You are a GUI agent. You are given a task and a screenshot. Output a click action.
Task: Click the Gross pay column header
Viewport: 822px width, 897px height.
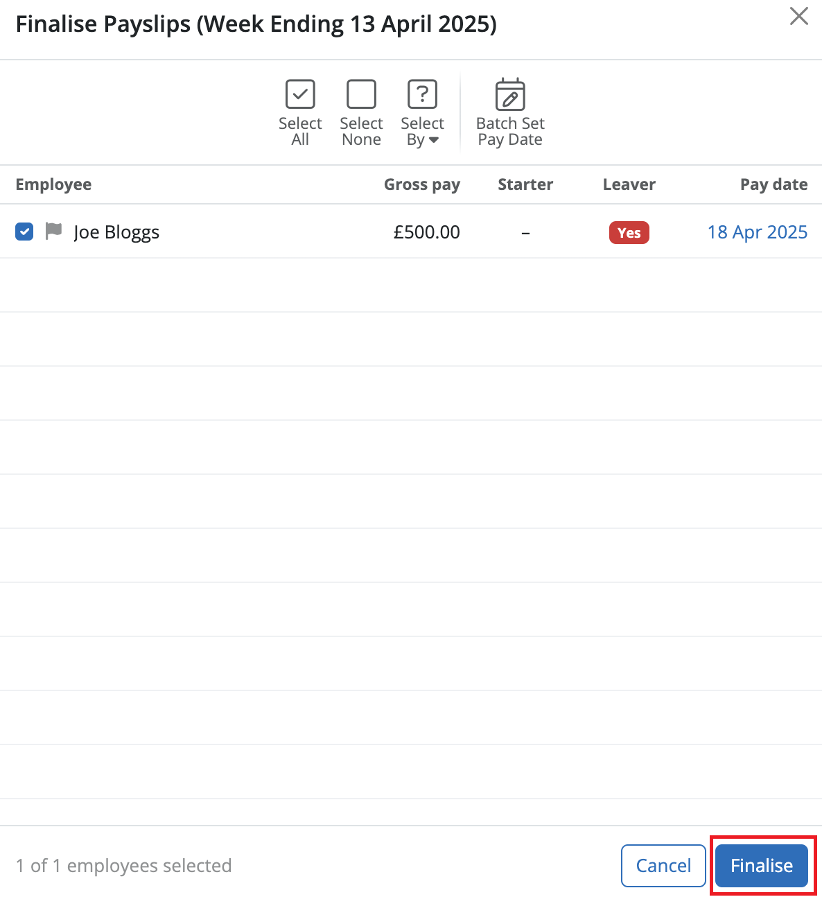pos(421,184)
